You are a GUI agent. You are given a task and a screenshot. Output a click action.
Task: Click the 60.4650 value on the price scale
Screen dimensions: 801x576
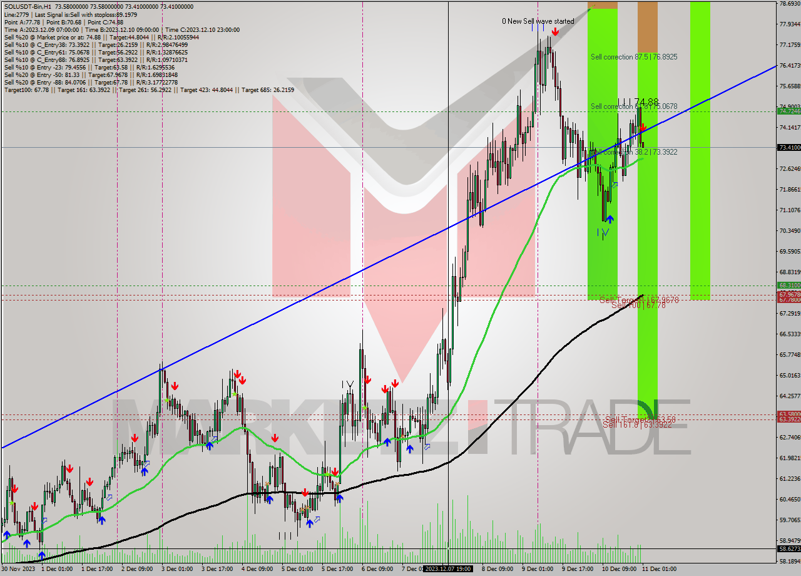[x=790, y=500]
